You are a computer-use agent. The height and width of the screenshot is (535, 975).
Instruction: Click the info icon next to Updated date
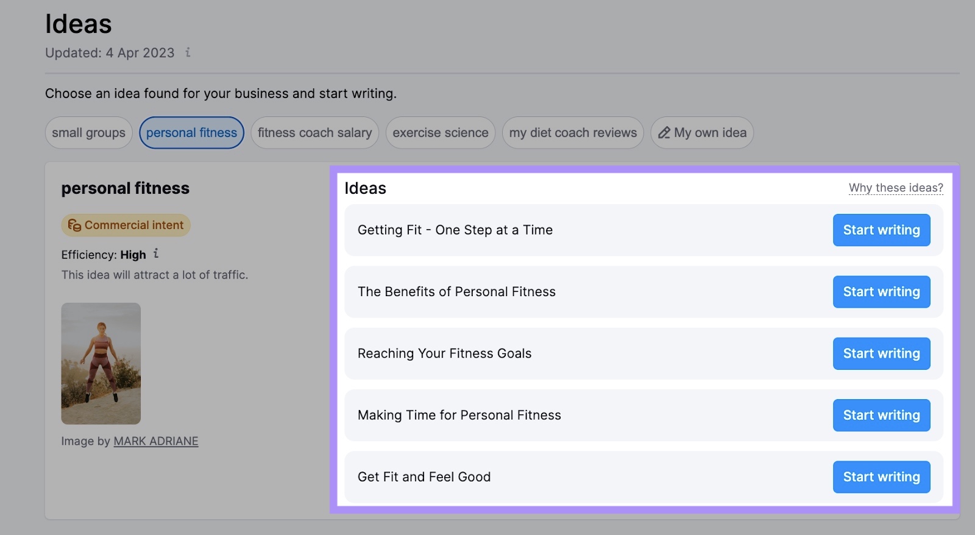[x=188, y=52]
